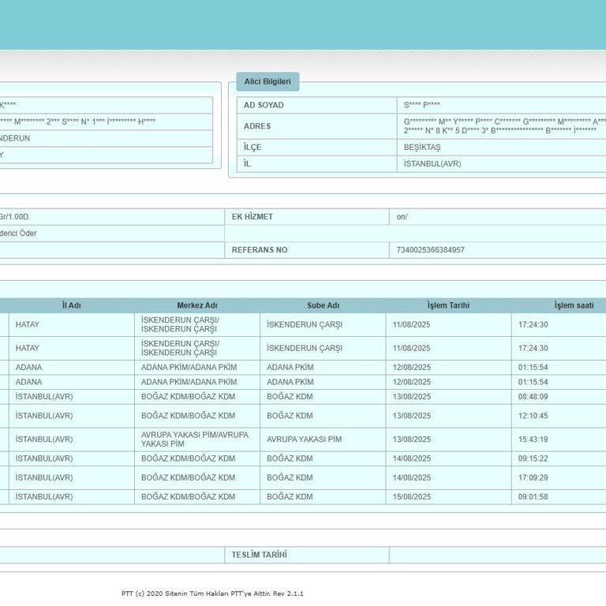Click the ADRES field label

click(257, 126)
